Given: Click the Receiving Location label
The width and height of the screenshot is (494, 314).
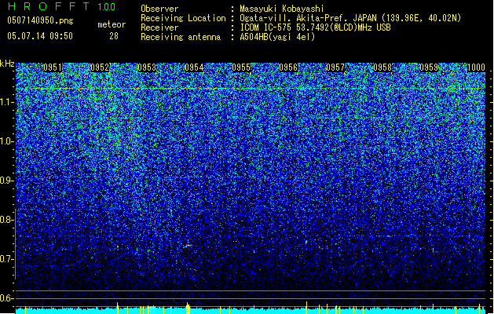Looking at the screenshot, I should click(183, 18).
